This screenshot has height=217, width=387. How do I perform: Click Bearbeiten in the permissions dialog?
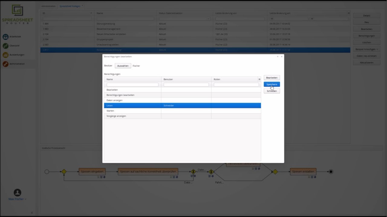point(272,78)
